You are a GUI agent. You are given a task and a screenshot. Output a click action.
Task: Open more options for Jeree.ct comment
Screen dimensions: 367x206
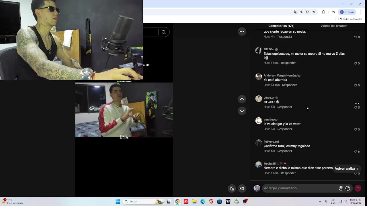point(357,103)
